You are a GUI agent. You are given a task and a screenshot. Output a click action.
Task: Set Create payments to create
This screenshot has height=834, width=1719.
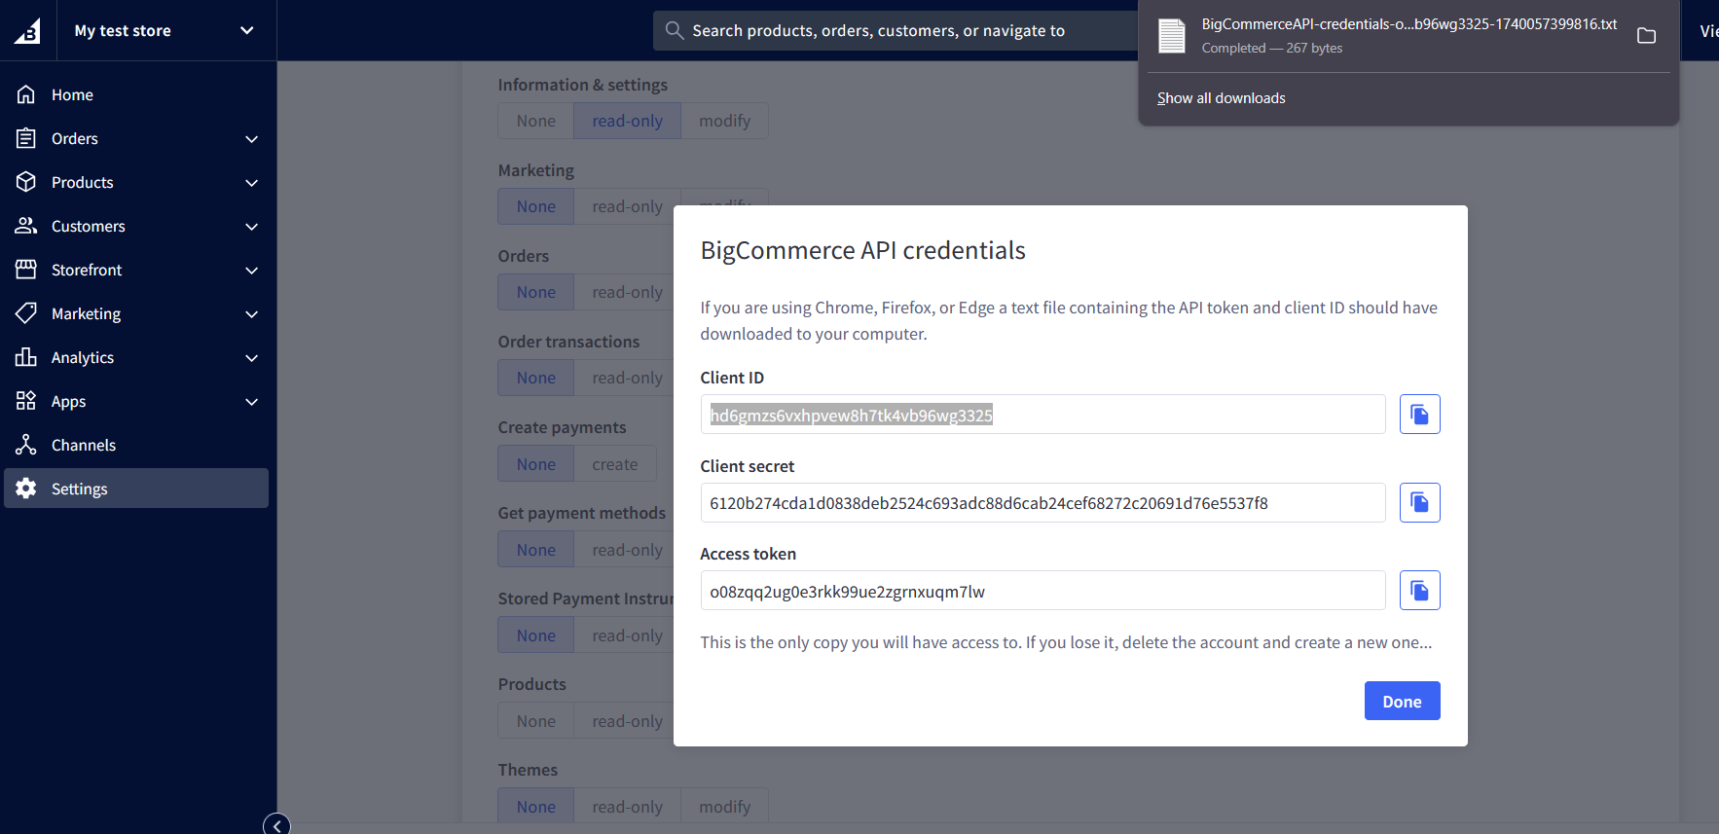(x=615, y=464)
